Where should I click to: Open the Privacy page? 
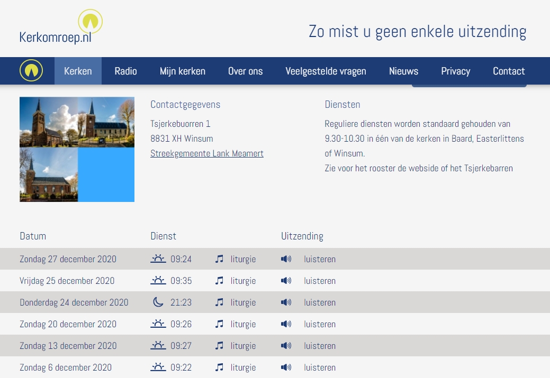click(x=455, y=71)
